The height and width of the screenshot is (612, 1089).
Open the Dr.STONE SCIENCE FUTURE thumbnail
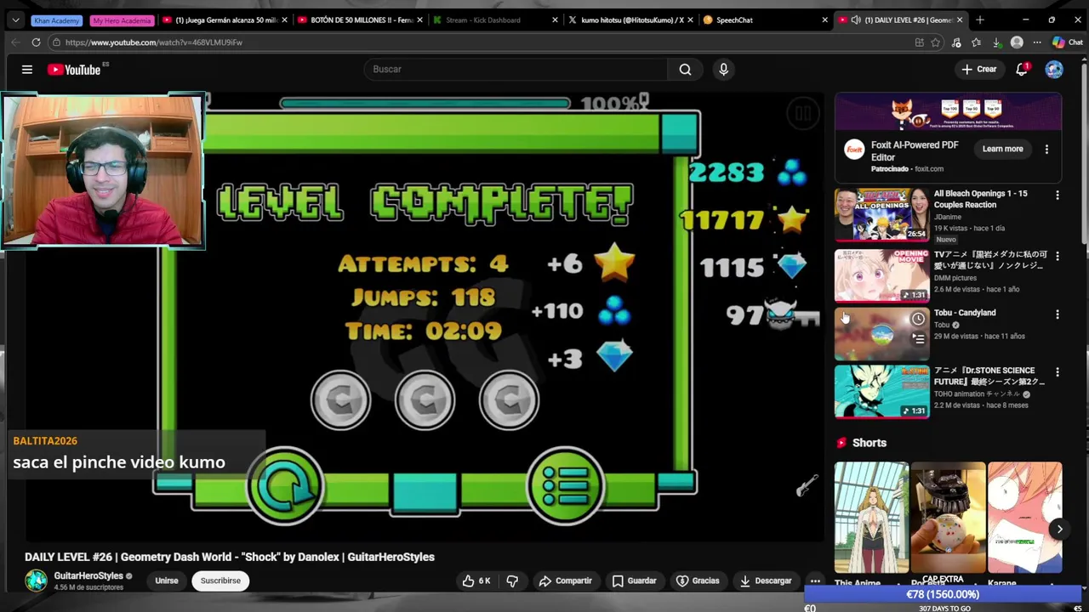click(x=881, y=391)
